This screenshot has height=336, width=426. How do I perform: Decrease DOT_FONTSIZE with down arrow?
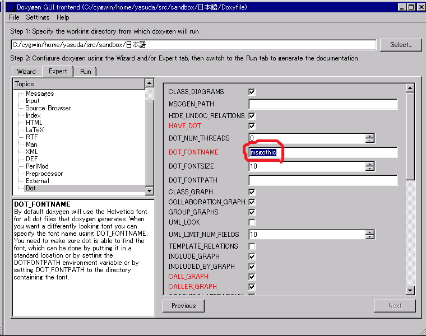369,168
